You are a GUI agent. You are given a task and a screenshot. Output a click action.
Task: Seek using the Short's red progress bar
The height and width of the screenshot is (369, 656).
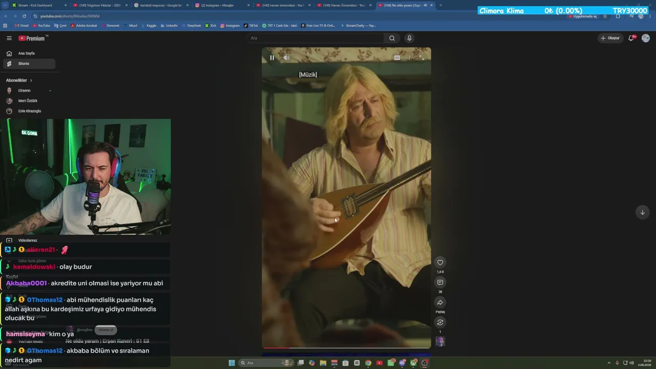346,348
